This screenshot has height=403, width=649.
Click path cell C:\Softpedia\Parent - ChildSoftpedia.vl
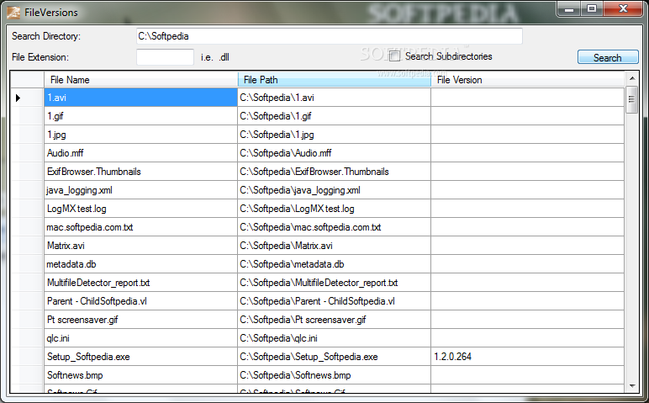334,301
